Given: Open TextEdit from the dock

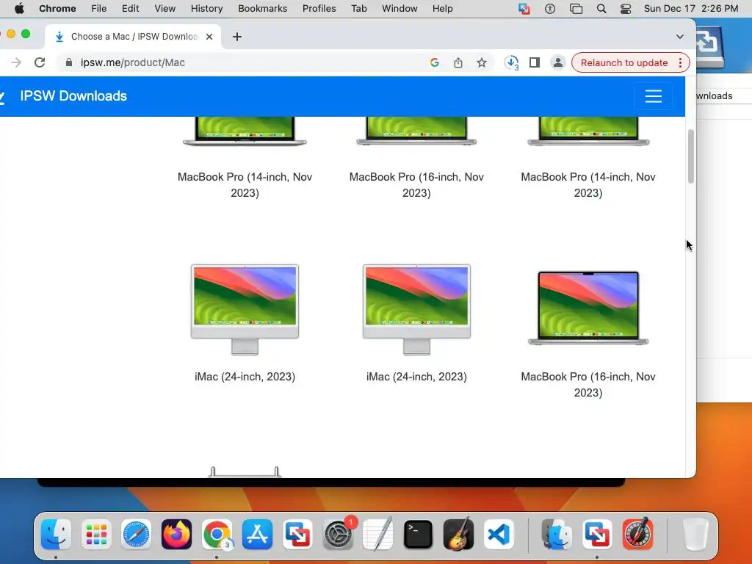Looking at the screenshot, I should [378, 534].
